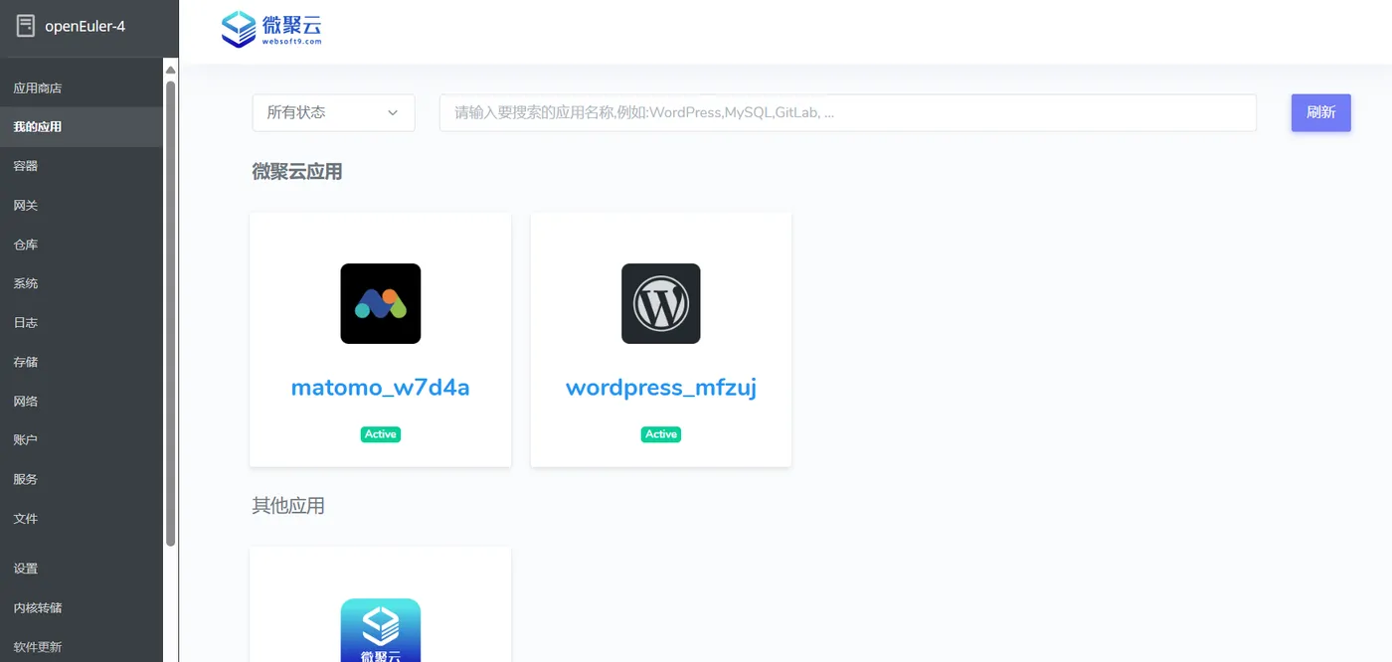Open the 微聚云 app icon under 其他应用

(x=381, y=630)
